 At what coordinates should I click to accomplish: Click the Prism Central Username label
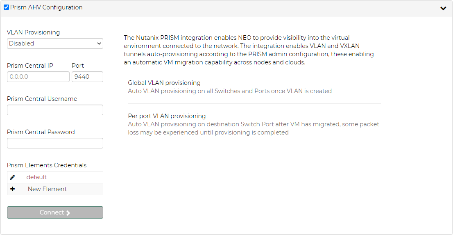point(42,99)
